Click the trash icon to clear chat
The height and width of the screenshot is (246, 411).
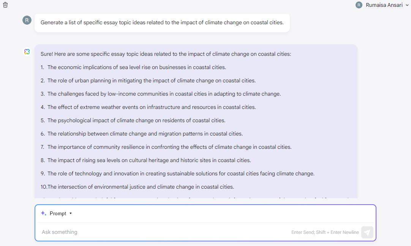[5, 5]
